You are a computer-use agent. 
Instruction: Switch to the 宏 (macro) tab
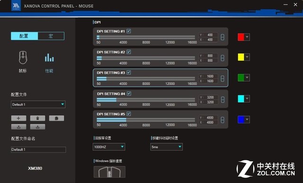pyautogui.click(x=51, y=36)
